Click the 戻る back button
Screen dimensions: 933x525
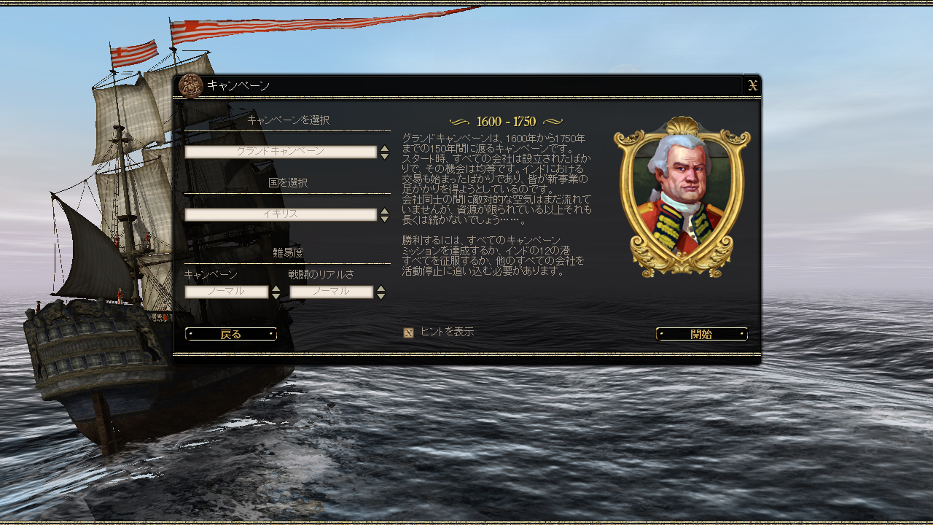coord(231,334)
